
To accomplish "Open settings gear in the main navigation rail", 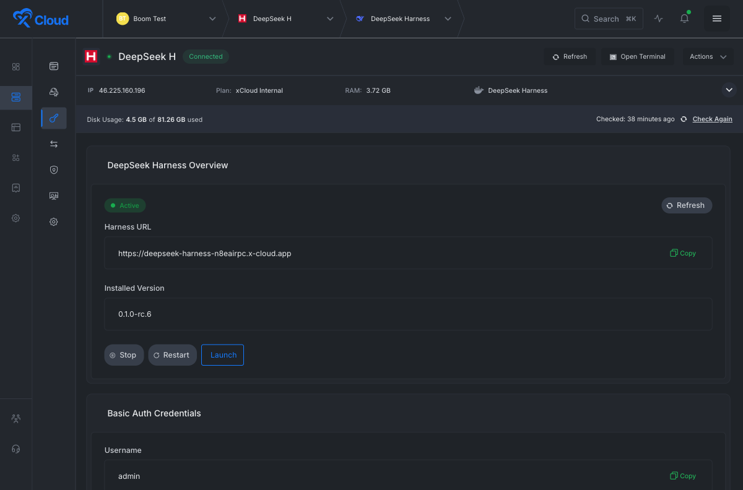I will click(16, 218).
